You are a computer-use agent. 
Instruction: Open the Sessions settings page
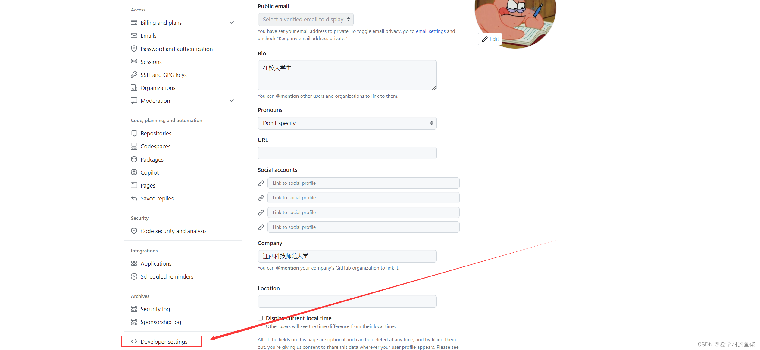(x=150, y=61)
